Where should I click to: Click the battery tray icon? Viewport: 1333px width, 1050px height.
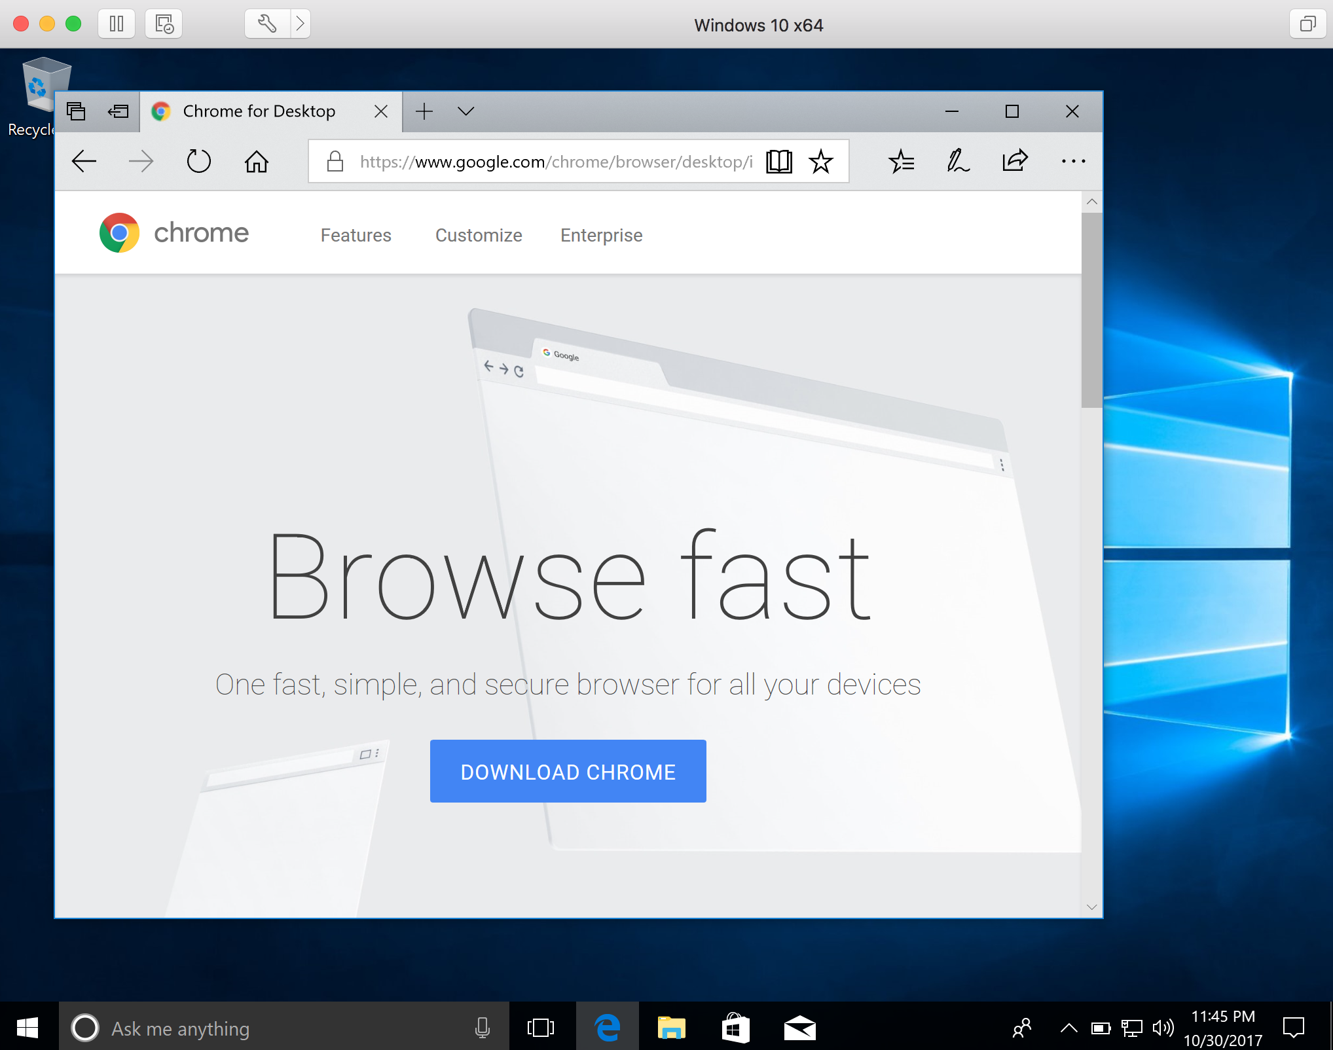[x=1101, y=1028]
